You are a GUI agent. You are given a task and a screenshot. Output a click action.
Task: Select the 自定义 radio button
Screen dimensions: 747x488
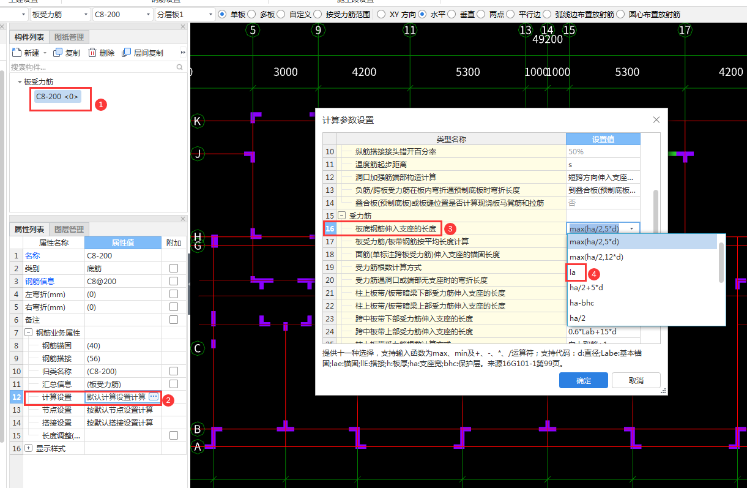(280, 14)
